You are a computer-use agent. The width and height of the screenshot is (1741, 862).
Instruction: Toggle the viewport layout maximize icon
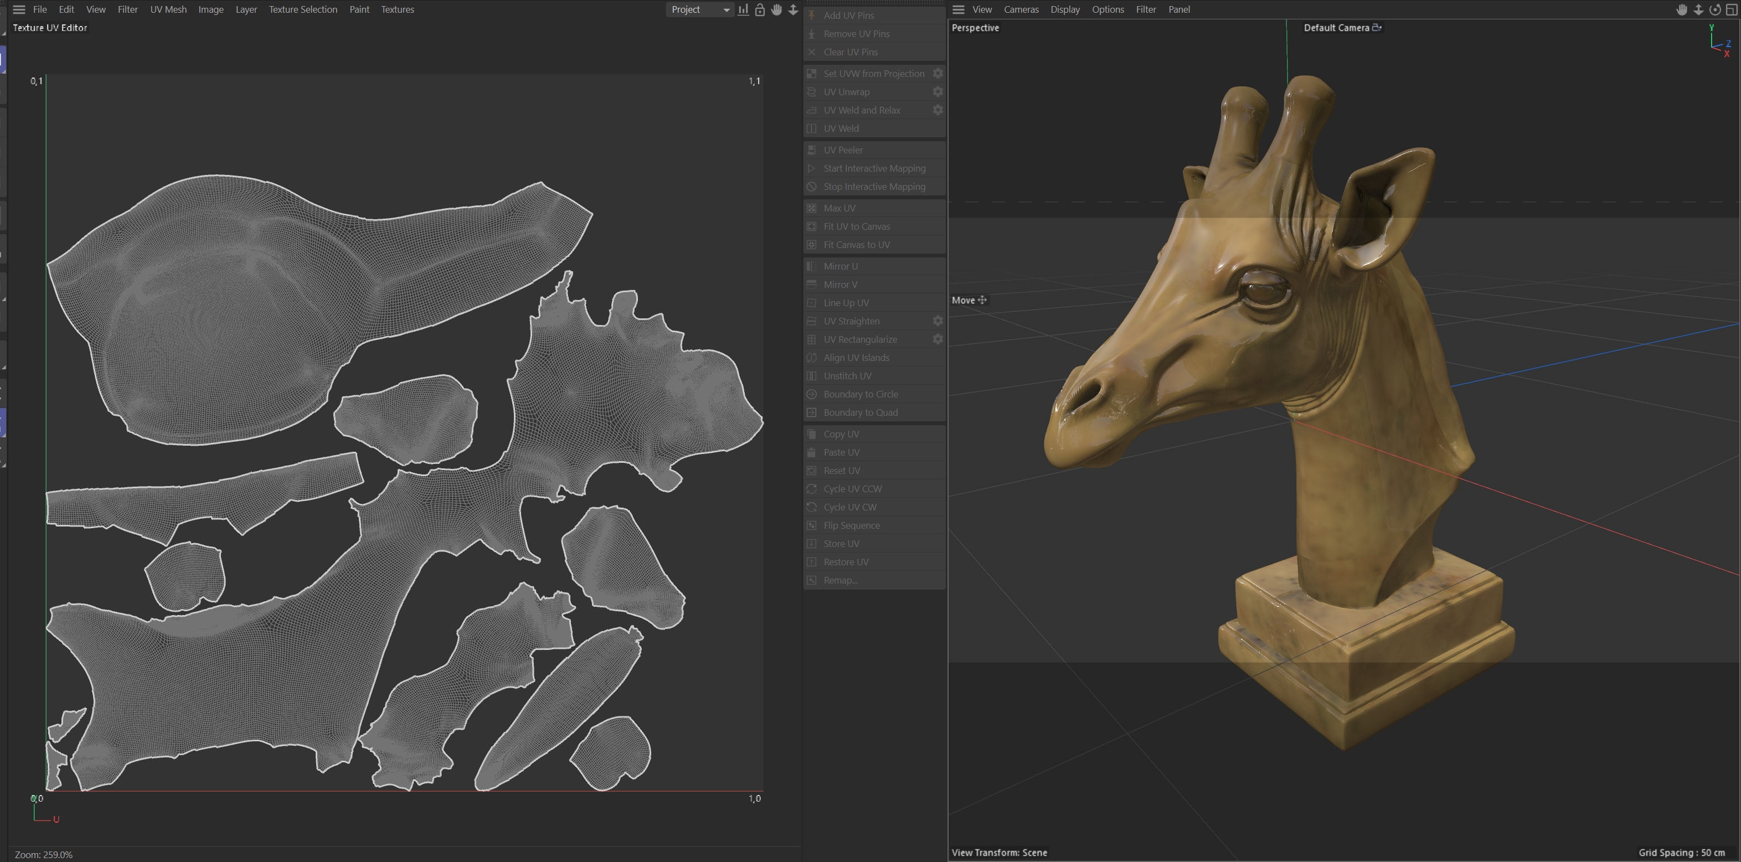pos(1732,9)
